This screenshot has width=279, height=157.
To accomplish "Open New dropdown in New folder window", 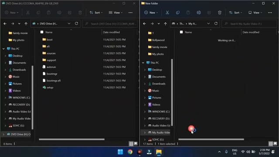I will pyautogui.click(x=151, y=13).
